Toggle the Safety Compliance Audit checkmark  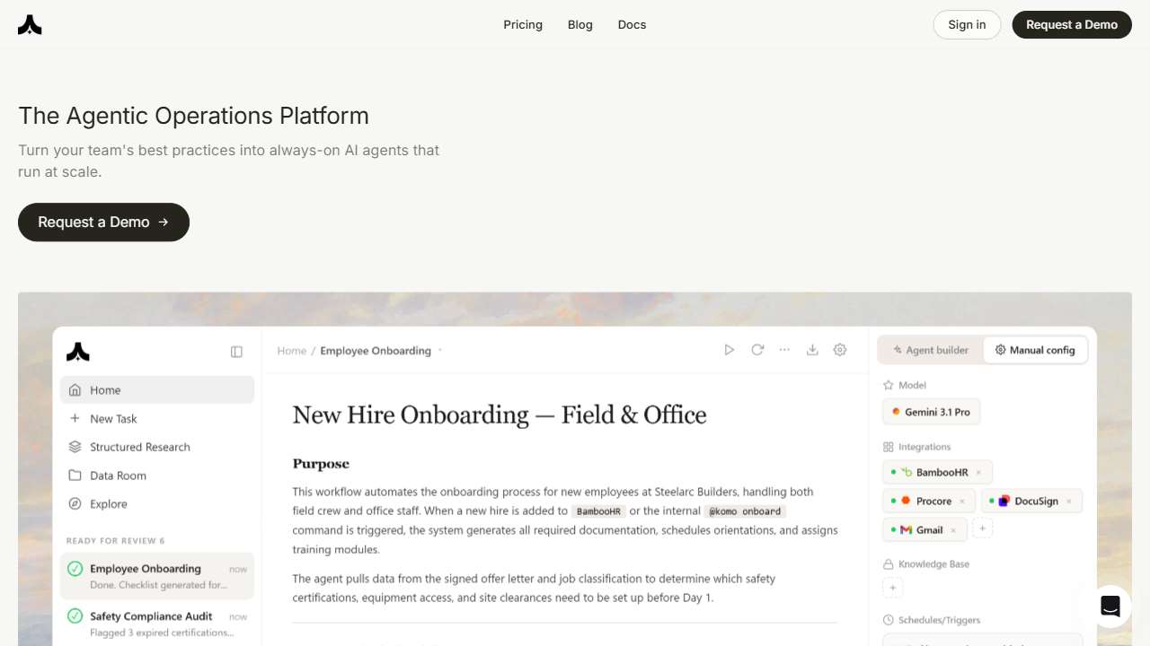(75, 616)
